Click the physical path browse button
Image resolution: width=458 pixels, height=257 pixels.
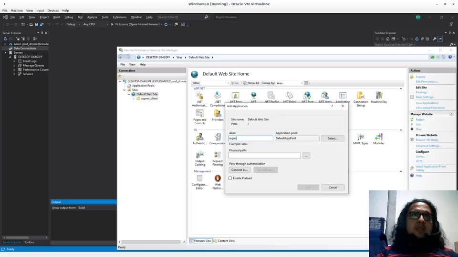(306, 156)
